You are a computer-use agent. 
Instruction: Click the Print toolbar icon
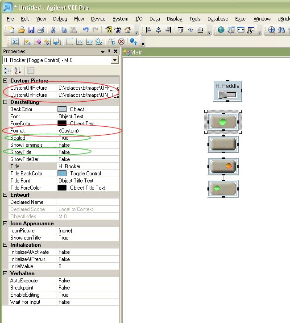41,30
